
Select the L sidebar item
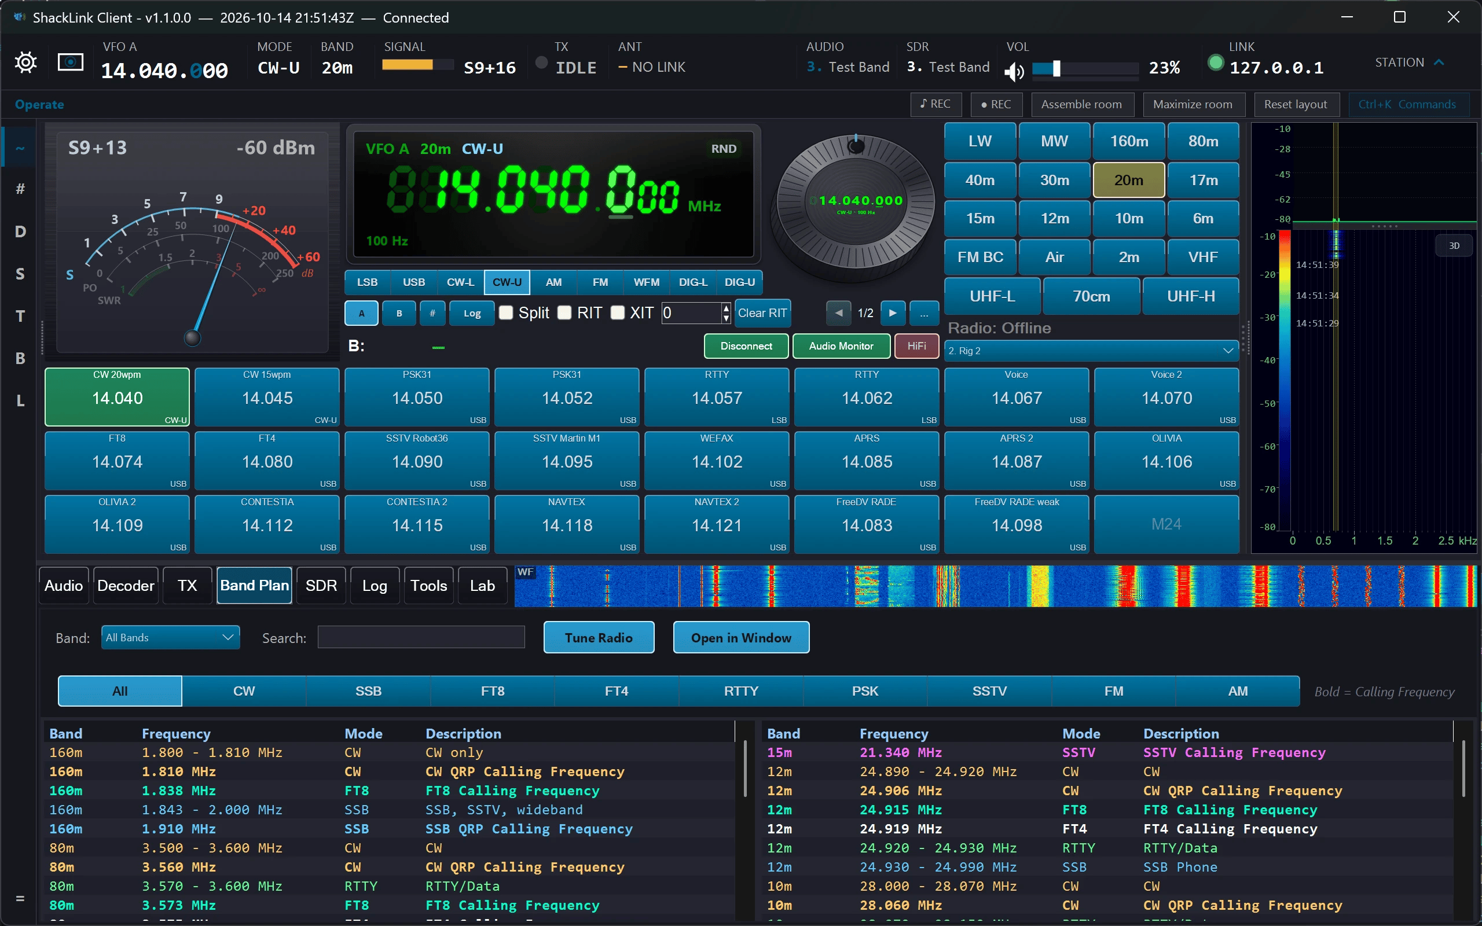click(x=20, y=400)
